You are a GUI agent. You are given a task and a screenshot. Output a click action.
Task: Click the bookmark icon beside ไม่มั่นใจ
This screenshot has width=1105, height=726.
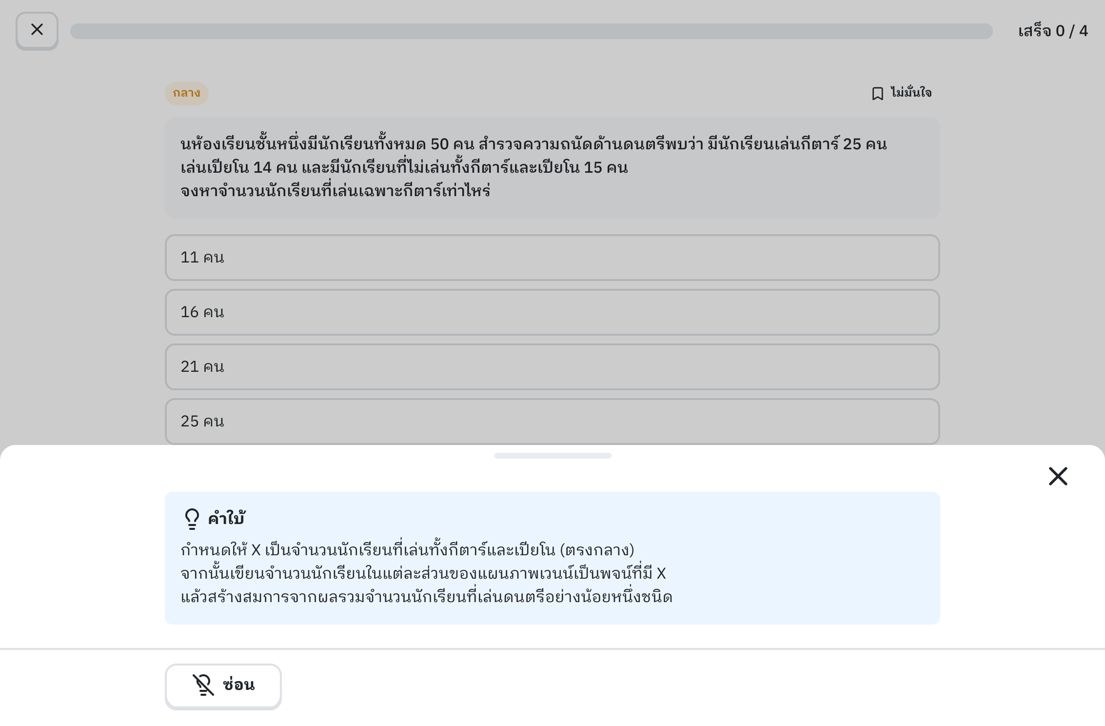pyautogui.click(x=877, y=94)
